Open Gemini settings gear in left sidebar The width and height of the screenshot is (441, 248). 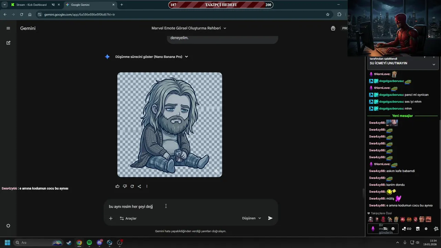[x=8, y=226]
